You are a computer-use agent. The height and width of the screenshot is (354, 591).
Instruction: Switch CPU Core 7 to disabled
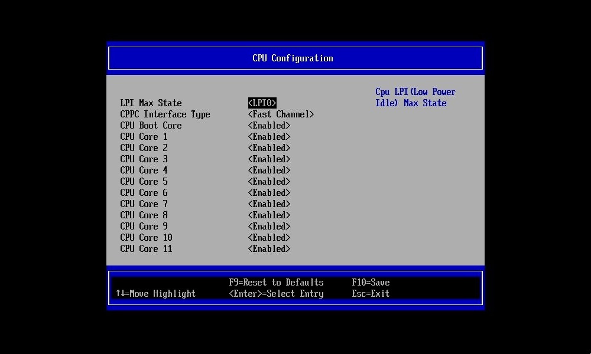[269, 204]
